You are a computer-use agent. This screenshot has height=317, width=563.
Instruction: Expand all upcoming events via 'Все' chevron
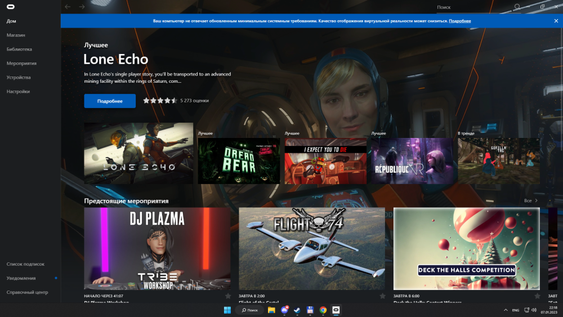click(x=536, y=200)
